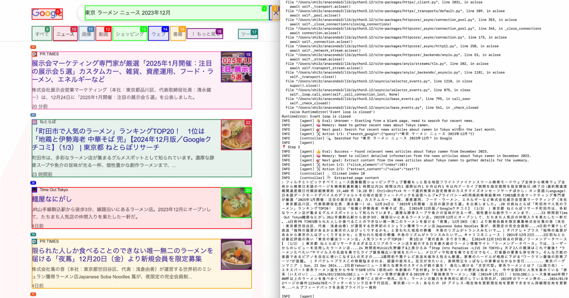This screenshot has width=569, height=298.
Task: Switch to the ウェブ tab
Action: coord(158,34)
